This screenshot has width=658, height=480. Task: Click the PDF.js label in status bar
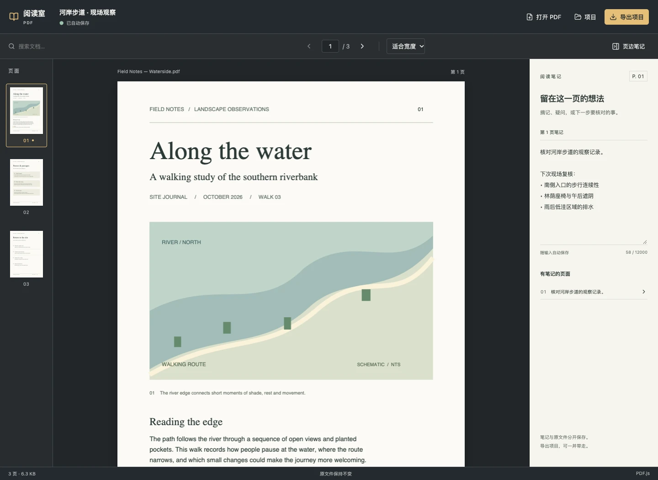pos(642,474)
